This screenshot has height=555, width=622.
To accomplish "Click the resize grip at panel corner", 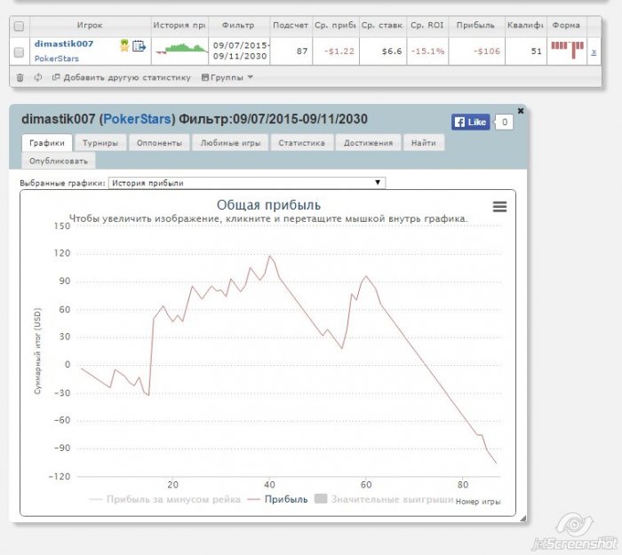I will tap(522, 518).
